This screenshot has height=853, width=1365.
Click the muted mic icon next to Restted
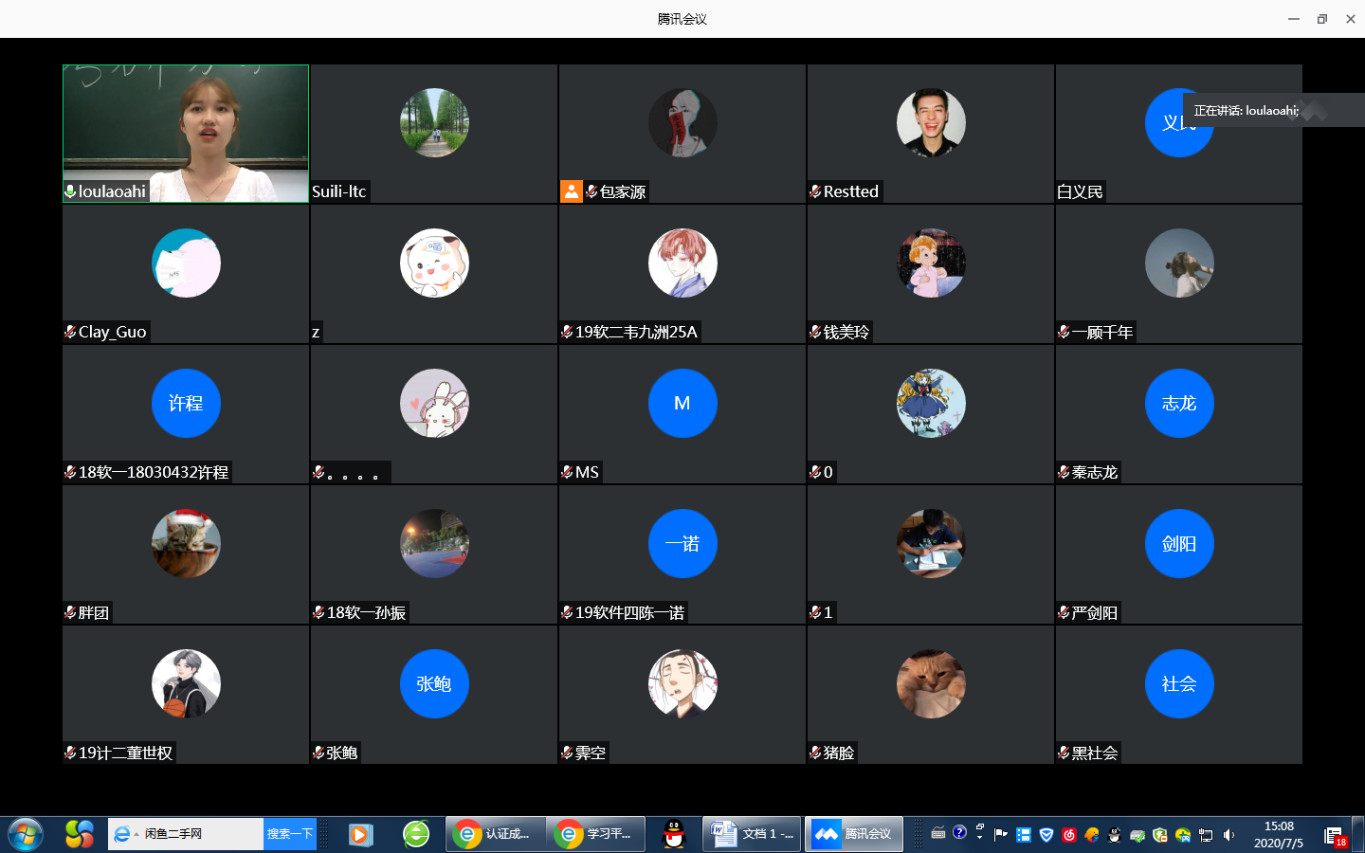tap(815, 191)
